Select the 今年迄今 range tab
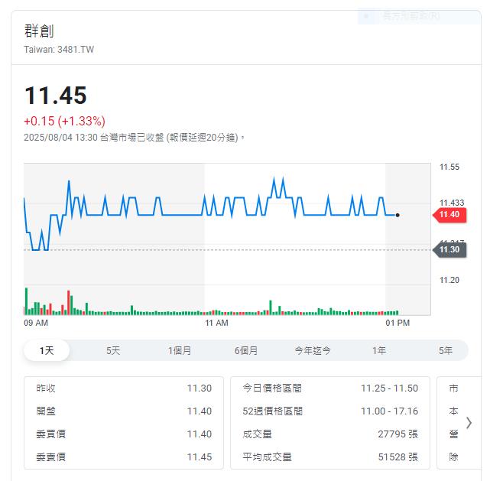Viewport: 490px width, 481px height. click(313, 350)
